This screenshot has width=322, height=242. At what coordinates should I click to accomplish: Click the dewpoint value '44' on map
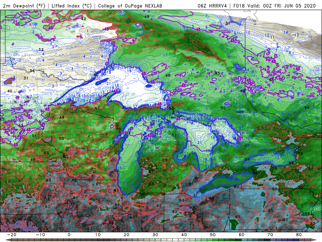click(243, 91)
